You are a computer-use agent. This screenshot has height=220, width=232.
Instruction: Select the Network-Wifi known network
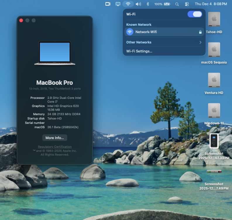click(x=164, y=32)
